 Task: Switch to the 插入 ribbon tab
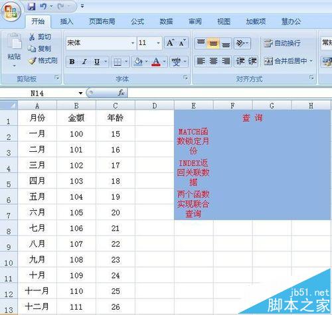click(66, 21)
